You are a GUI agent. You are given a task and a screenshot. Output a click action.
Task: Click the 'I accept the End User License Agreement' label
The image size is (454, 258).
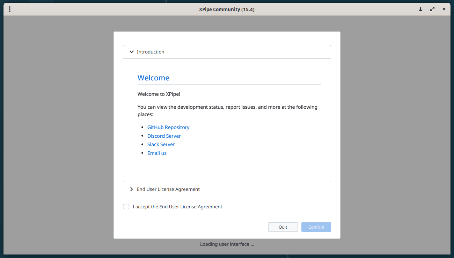coord(177,207)
